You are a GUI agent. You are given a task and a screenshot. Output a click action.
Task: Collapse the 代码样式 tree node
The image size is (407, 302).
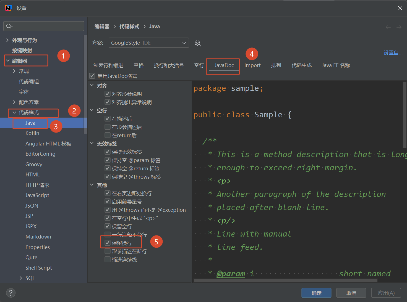[x=14, y=112]
